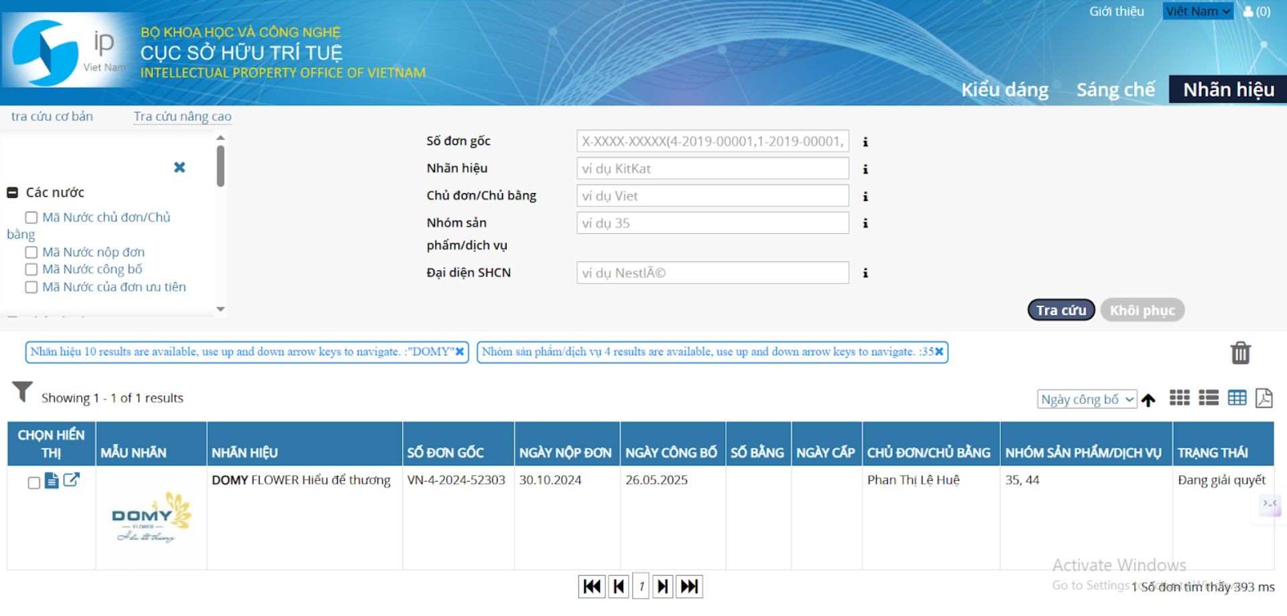The height and width of the screenshot is (616, 1287).
Task: Export results as PDF icon
Action: [1264, 398]
